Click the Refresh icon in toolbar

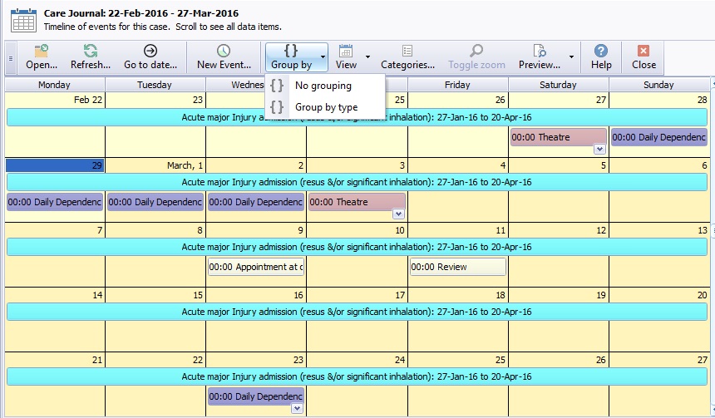(x=90, y=52)
